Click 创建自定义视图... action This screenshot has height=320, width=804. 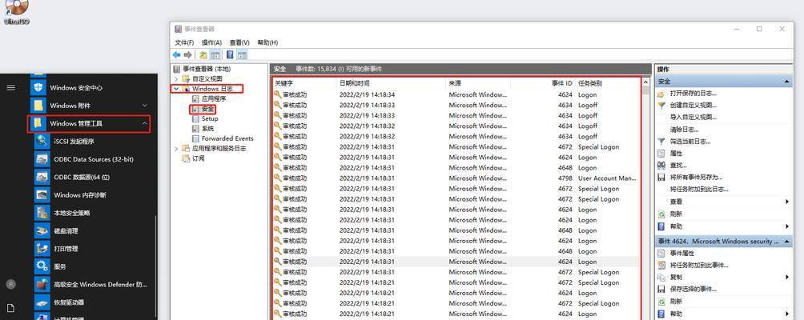point(693,105)
